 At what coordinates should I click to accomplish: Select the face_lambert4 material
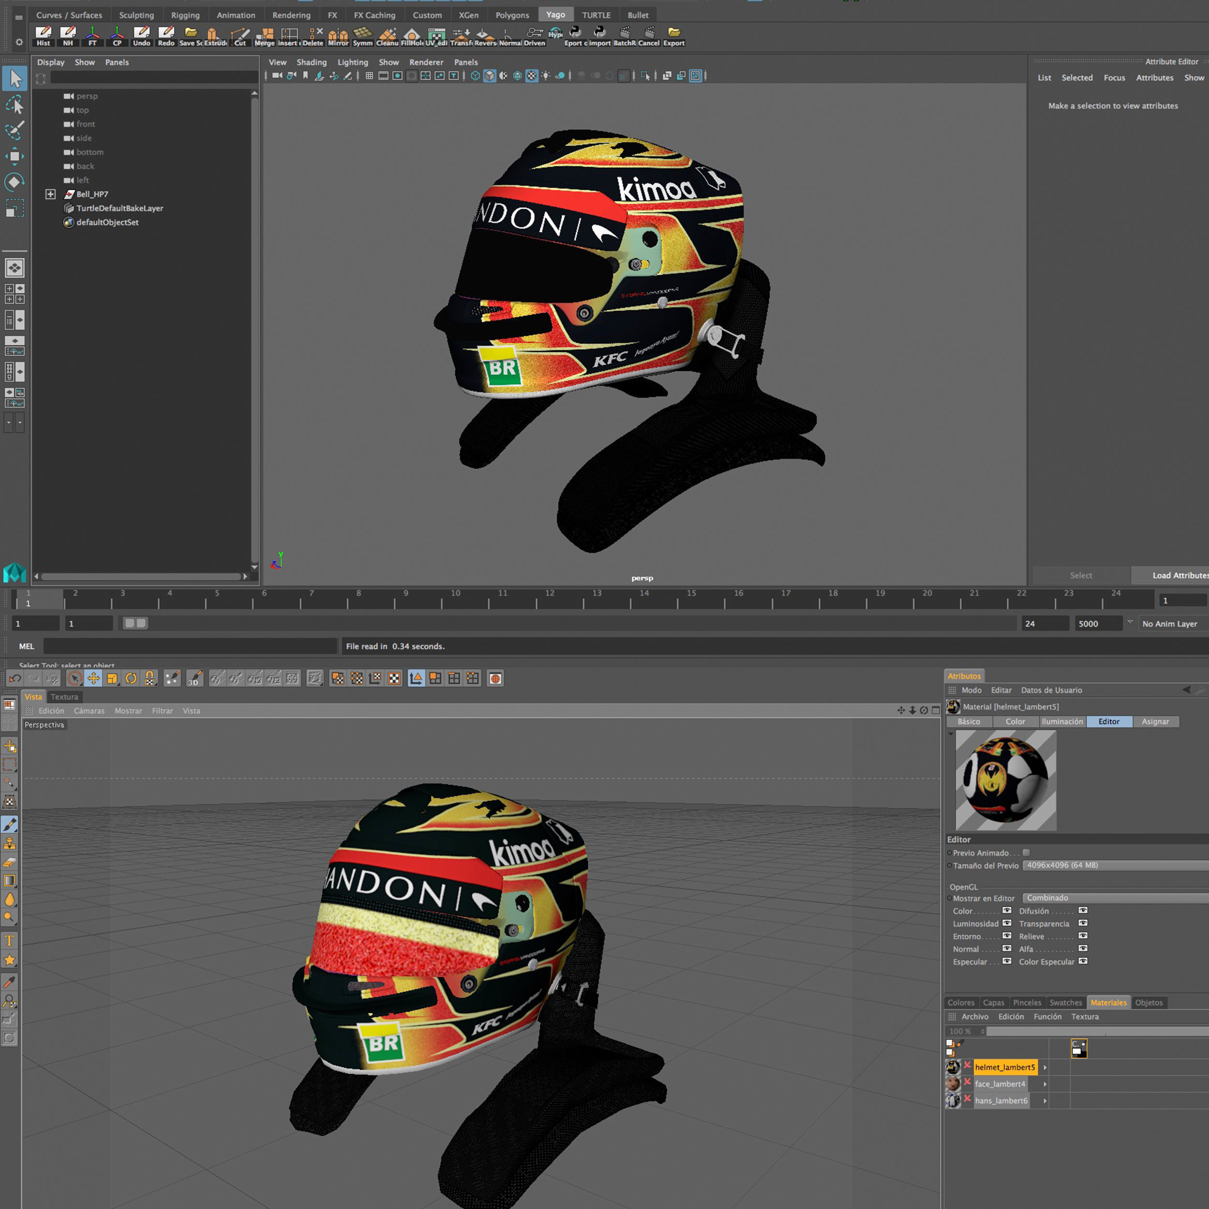point(1000,1084)
